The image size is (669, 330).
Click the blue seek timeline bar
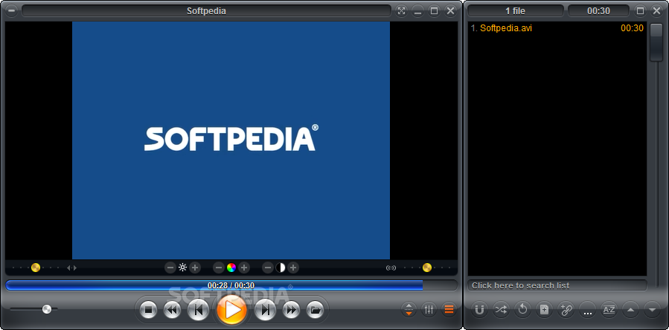coord(231,285)
